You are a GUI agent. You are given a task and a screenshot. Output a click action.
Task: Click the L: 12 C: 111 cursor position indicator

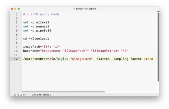click(x=20, y=95)
